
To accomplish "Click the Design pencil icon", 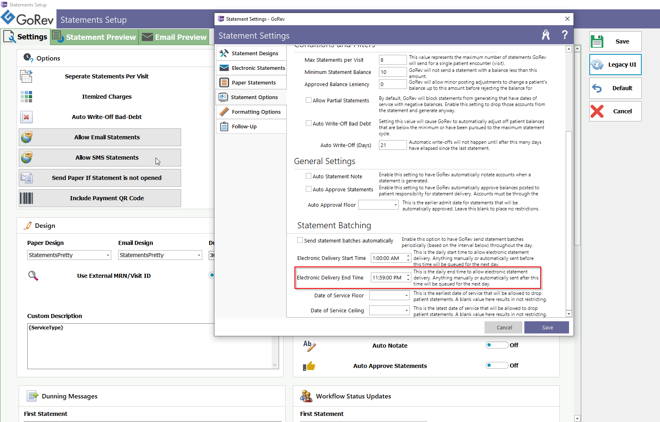I will (28, 225).
